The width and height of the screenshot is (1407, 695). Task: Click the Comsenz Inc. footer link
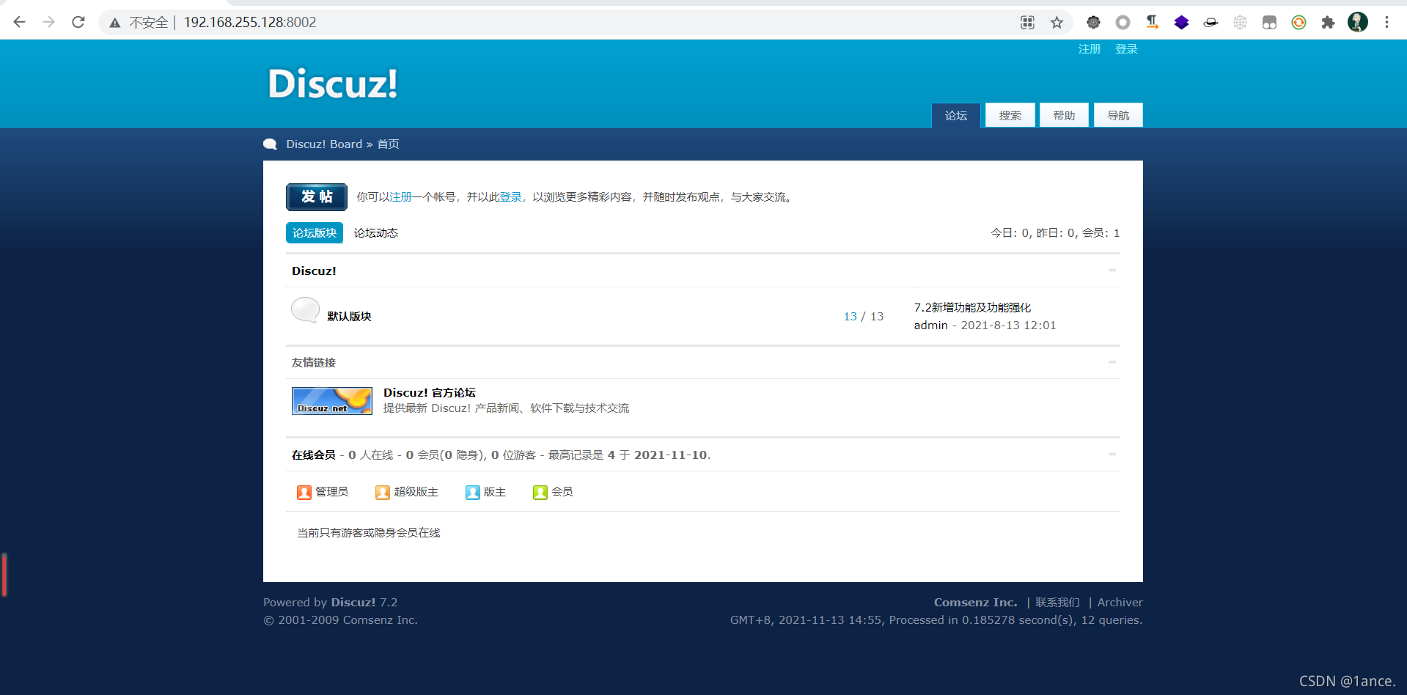(975, 603)
